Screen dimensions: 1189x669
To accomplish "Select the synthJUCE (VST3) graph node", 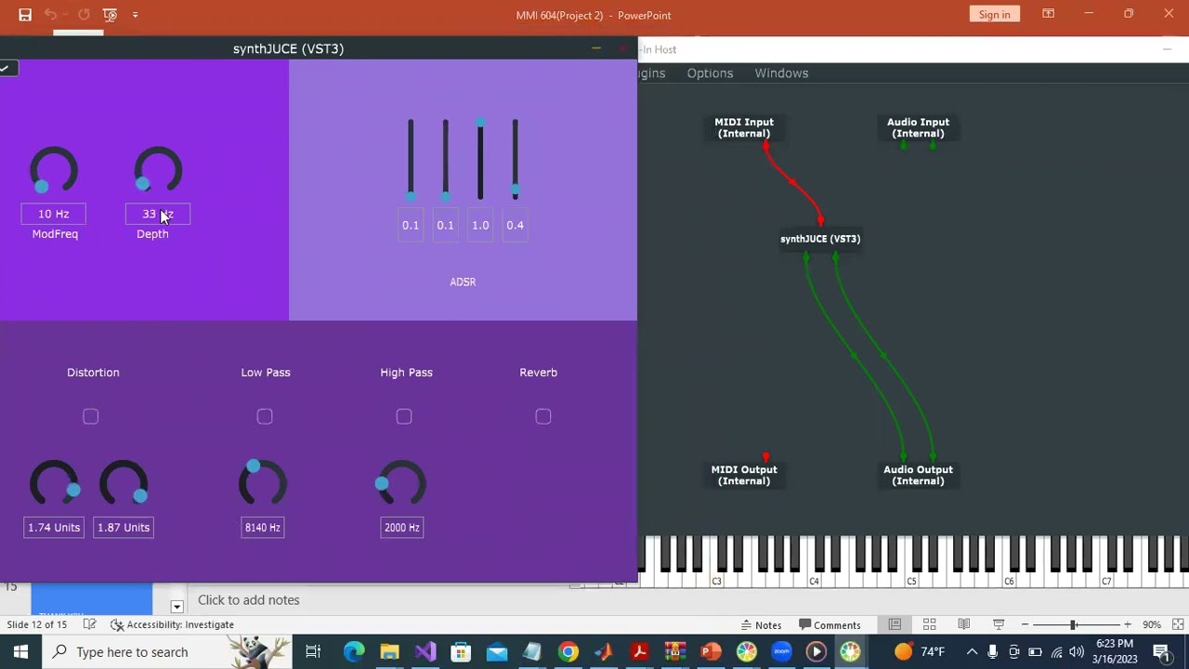I will 820,239.
